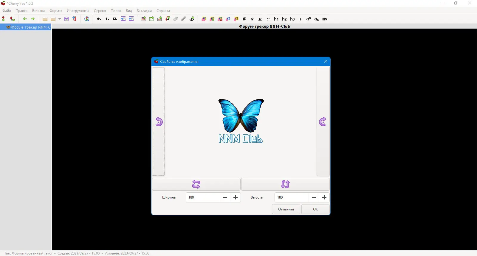This screenshot has height=256, width=477.
Task: Increase paragraph indent
Action: click(x=123, y=19)
